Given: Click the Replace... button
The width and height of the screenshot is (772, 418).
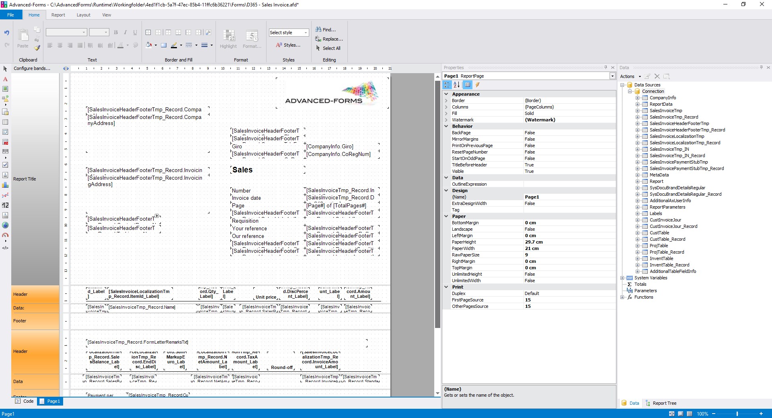Looking at the screenshot, I should pos(329,39).
